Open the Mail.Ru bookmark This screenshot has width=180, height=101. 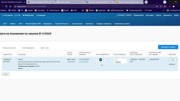tap(12, 10)
